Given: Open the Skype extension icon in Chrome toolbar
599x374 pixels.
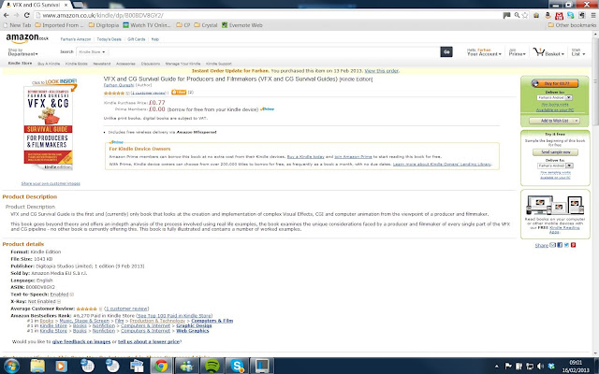Looking at the screenshot, I should 571,15.
